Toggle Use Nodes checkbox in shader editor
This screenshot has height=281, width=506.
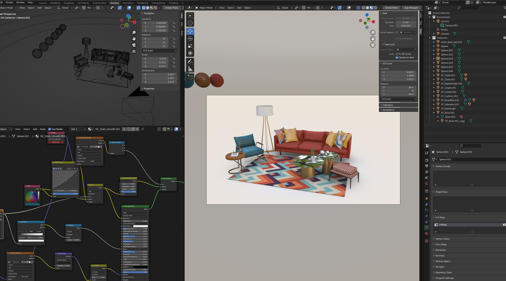49,129
